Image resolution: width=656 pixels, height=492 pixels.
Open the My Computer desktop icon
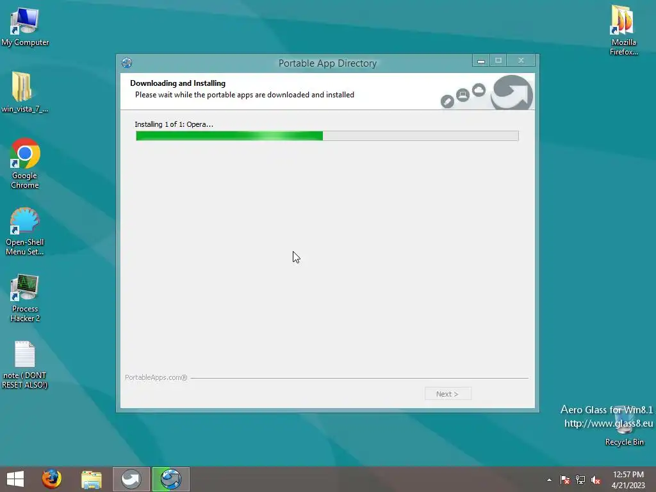pyautogui.click(x=25, y=26)
